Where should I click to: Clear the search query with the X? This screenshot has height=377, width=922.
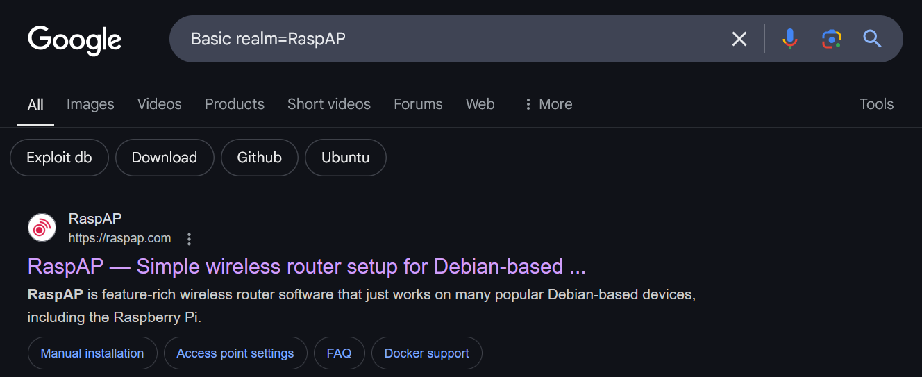739,39
